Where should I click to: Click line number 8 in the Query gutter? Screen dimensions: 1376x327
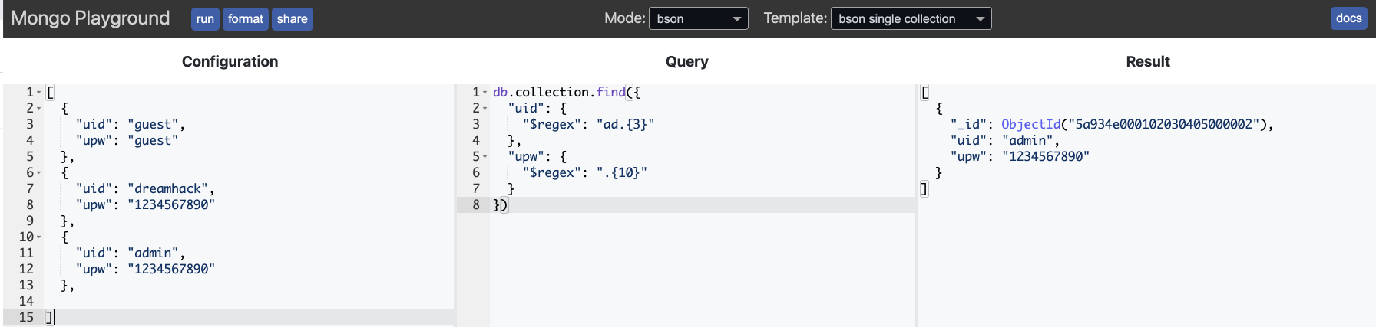(x=476, y=204)
